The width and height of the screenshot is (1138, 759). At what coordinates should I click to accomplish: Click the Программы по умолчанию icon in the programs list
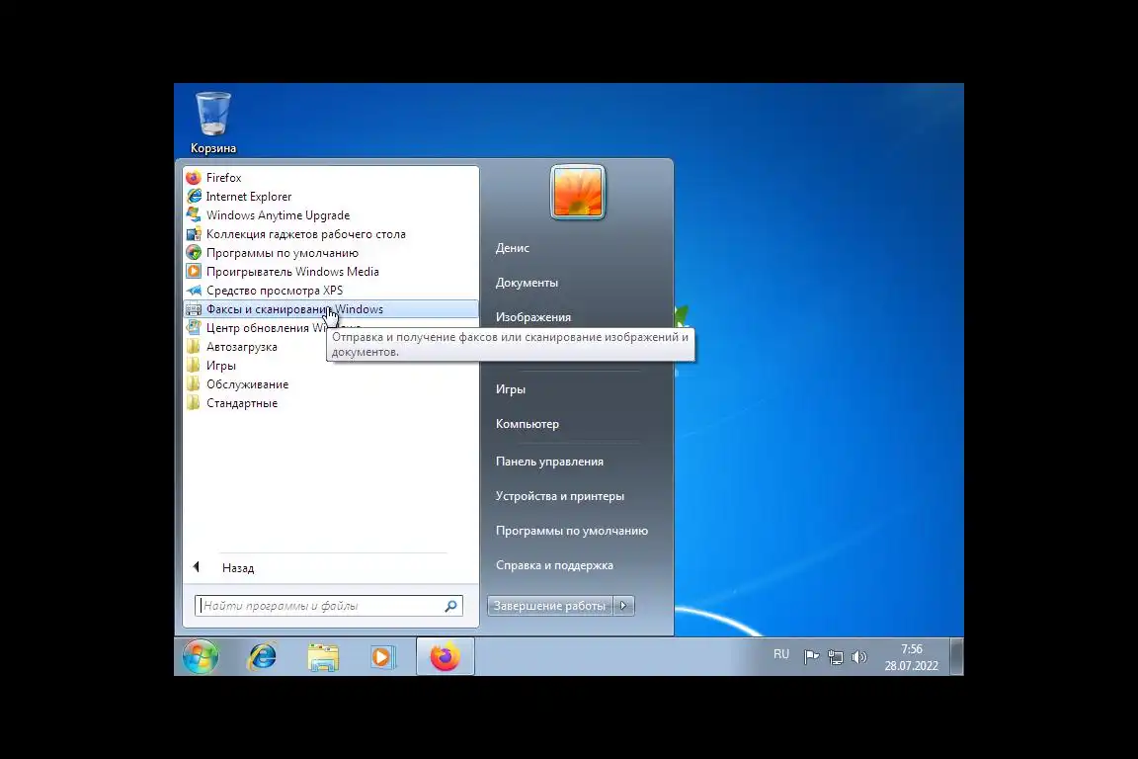[193, 253]
